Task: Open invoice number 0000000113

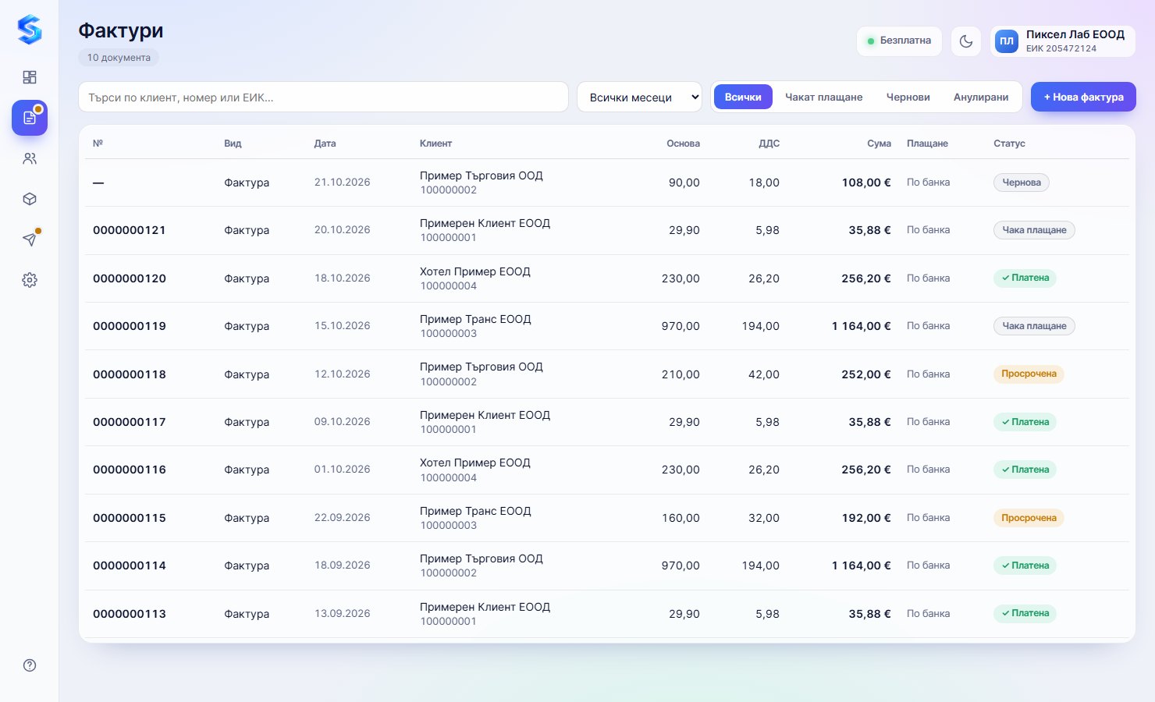Action: click(130, 614)
